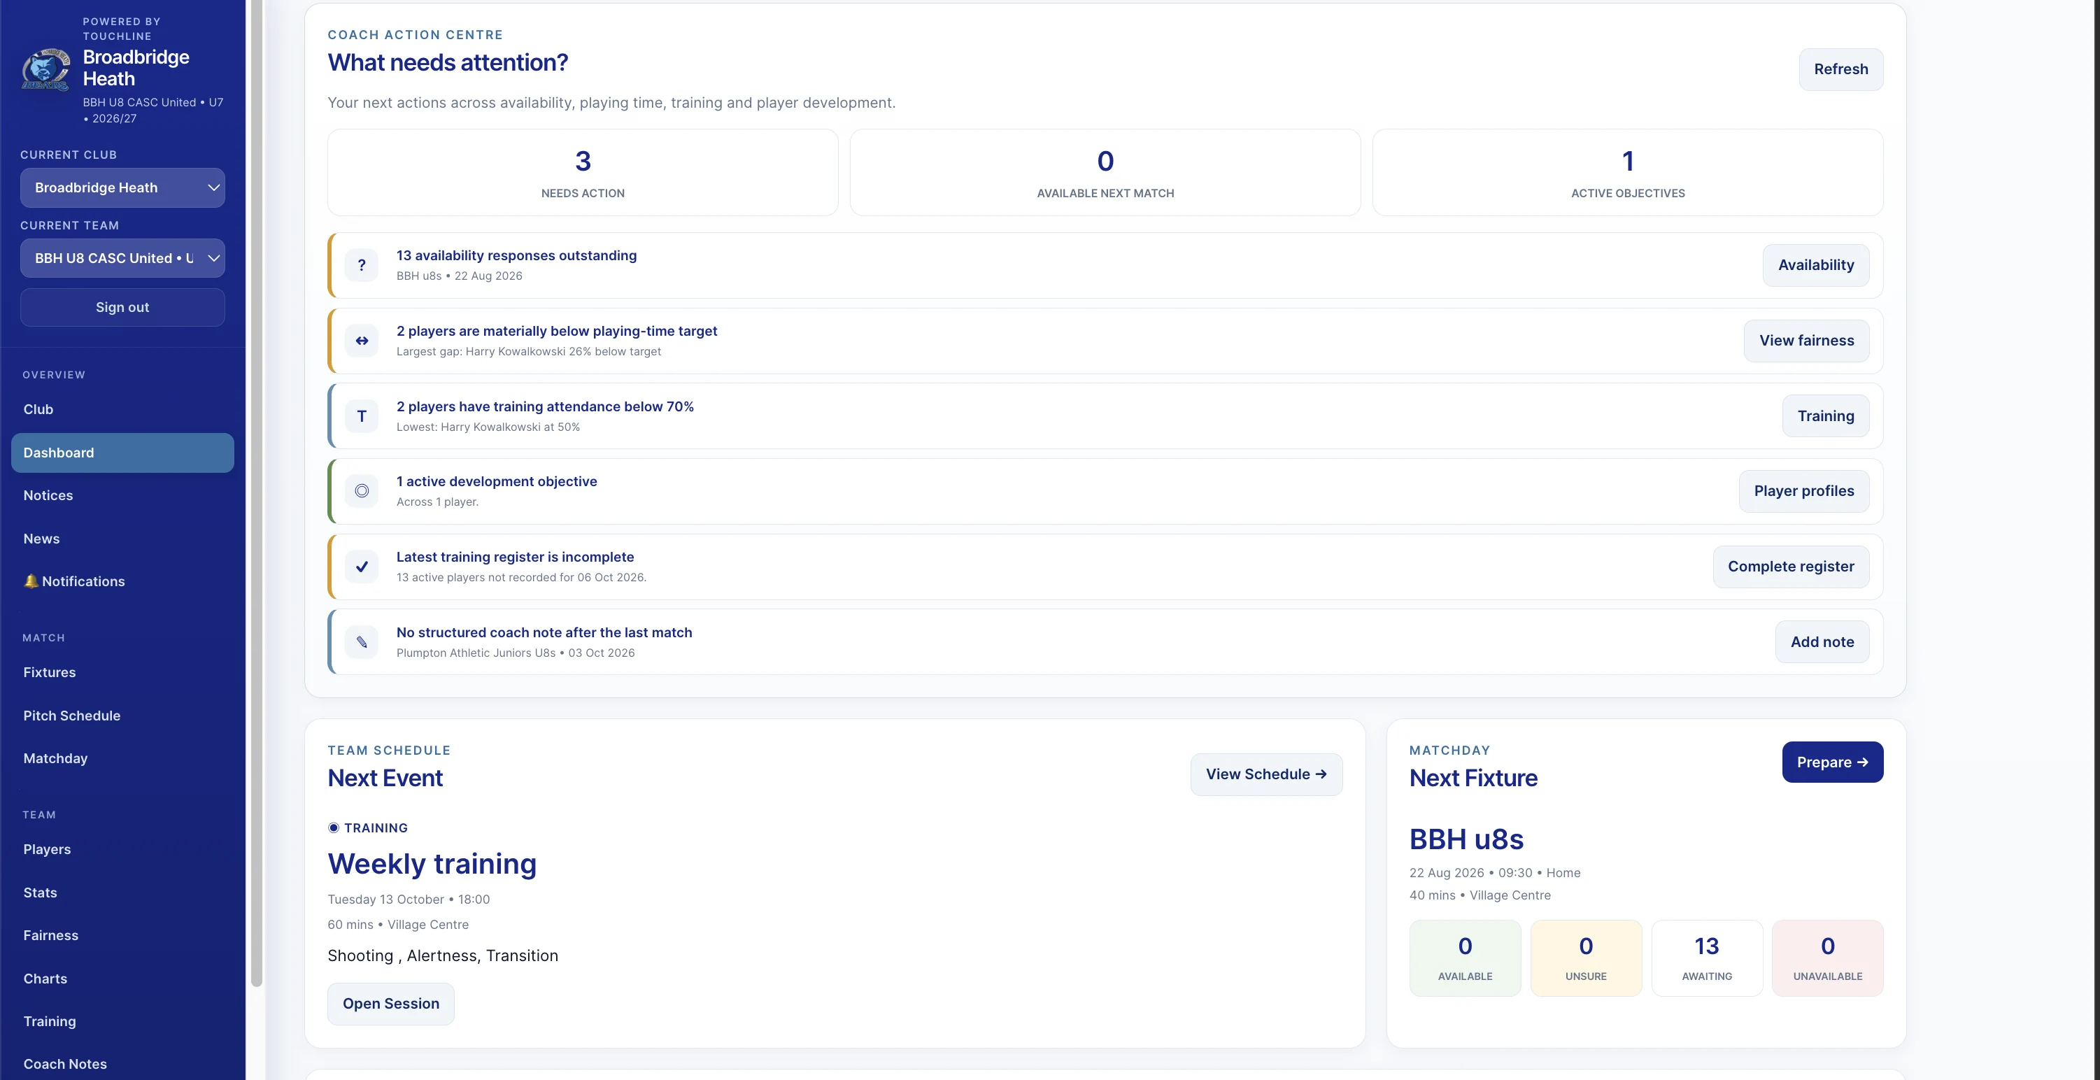
Task: Click the 0 Unavailable tile
Action: point(1828,958)
